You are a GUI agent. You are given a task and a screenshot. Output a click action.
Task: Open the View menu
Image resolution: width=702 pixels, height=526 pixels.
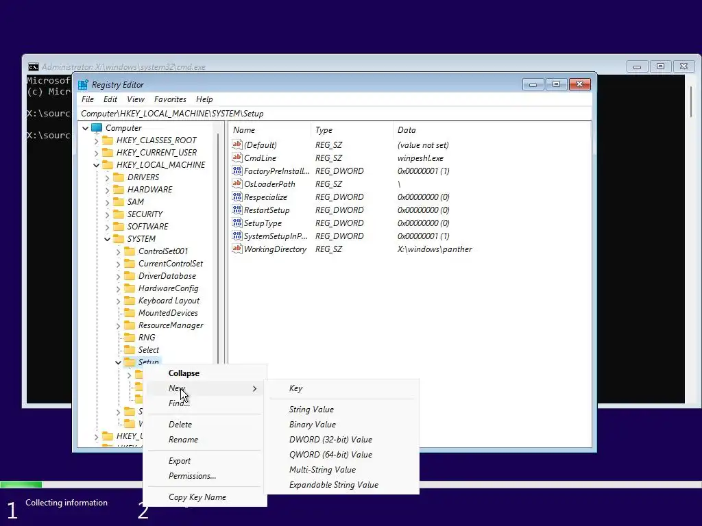[x=135, y=99]
